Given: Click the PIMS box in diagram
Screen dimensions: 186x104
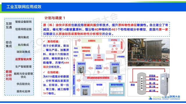Looking at the screenshot, I should coord(76,48).
